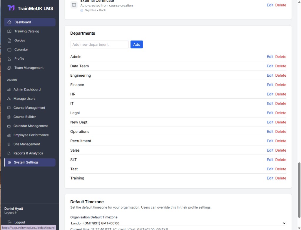Click the Sky Blue color swatch
This screenshot has width=301, height=230.
click(x=82, y=10)
